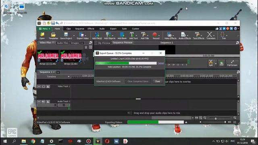Click the Add Title icon
The image size is (258, 145).
coord(144,35)
